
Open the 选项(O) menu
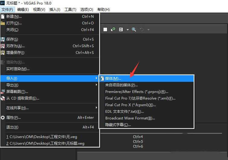pyautogui.click(x=87, y=10)
